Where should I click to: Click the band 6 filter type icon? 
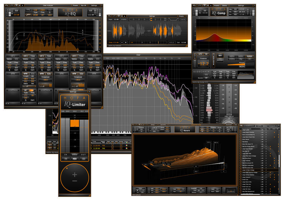pos(91,65)
